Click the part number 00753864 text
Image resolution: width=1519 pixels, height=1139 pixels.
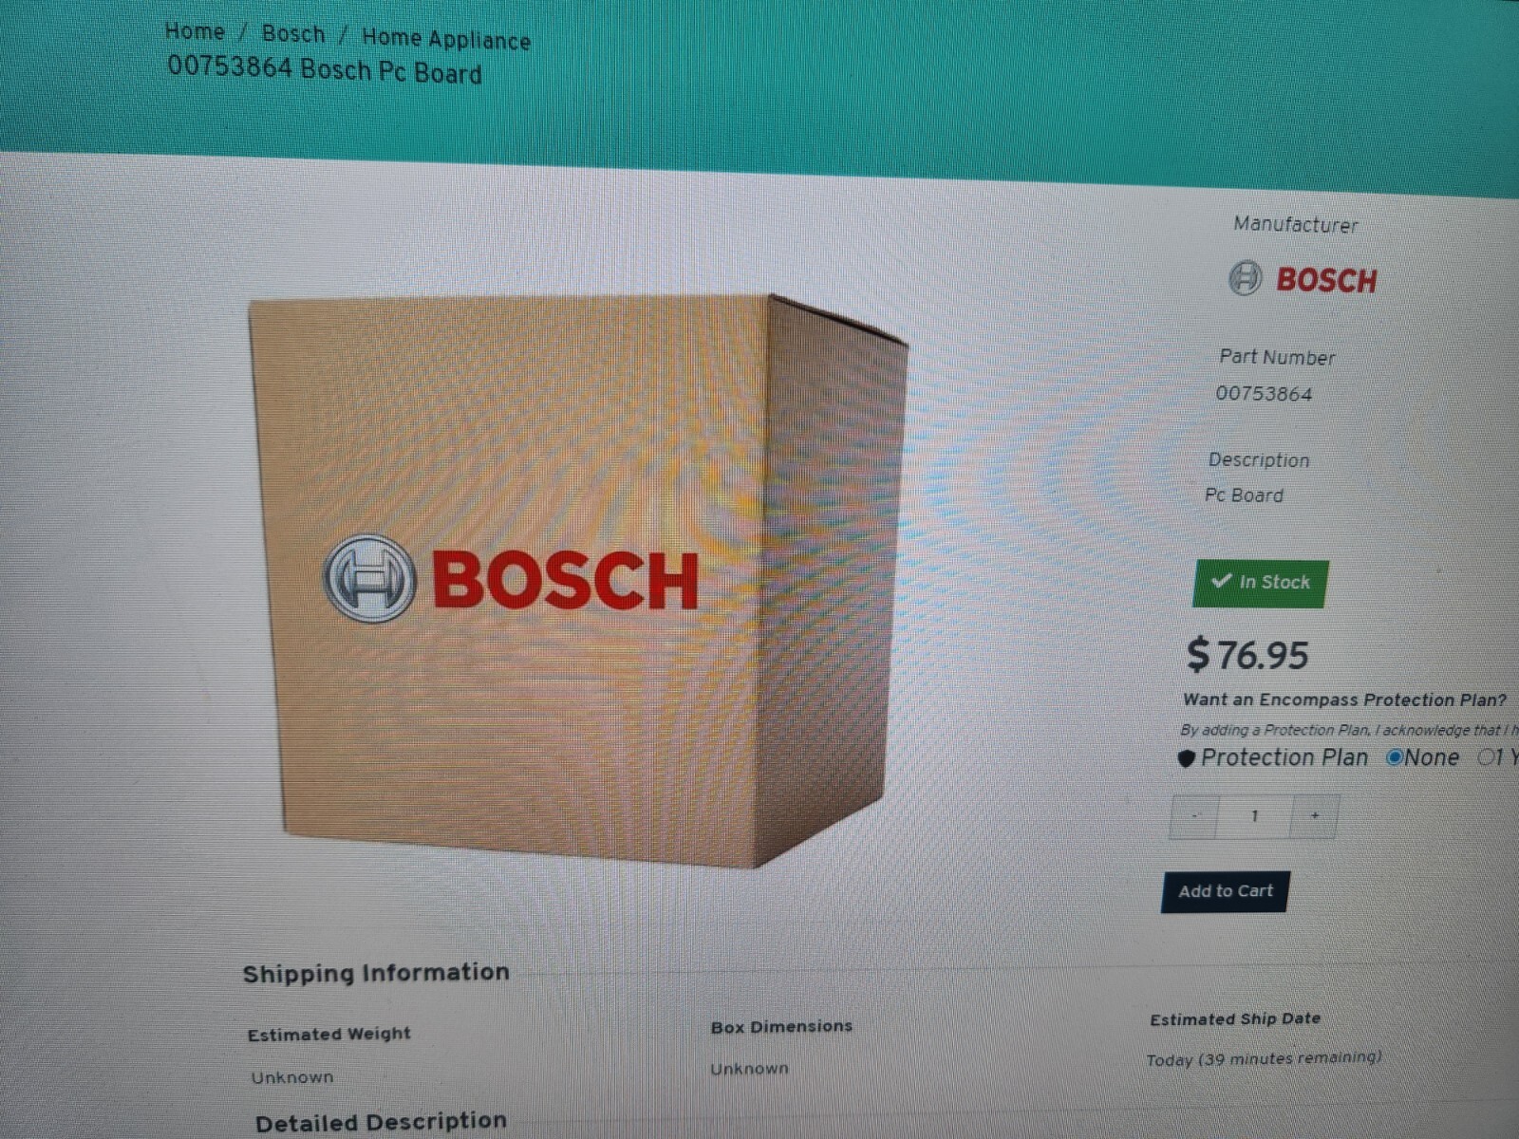[x=1264, y=394]
